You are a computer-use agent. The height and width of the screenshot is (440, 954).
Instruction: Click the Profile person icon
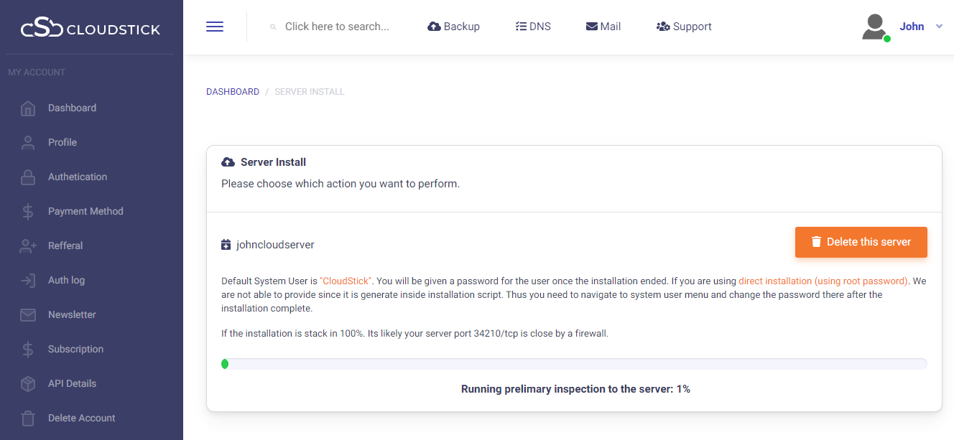[x=28, y=143]
